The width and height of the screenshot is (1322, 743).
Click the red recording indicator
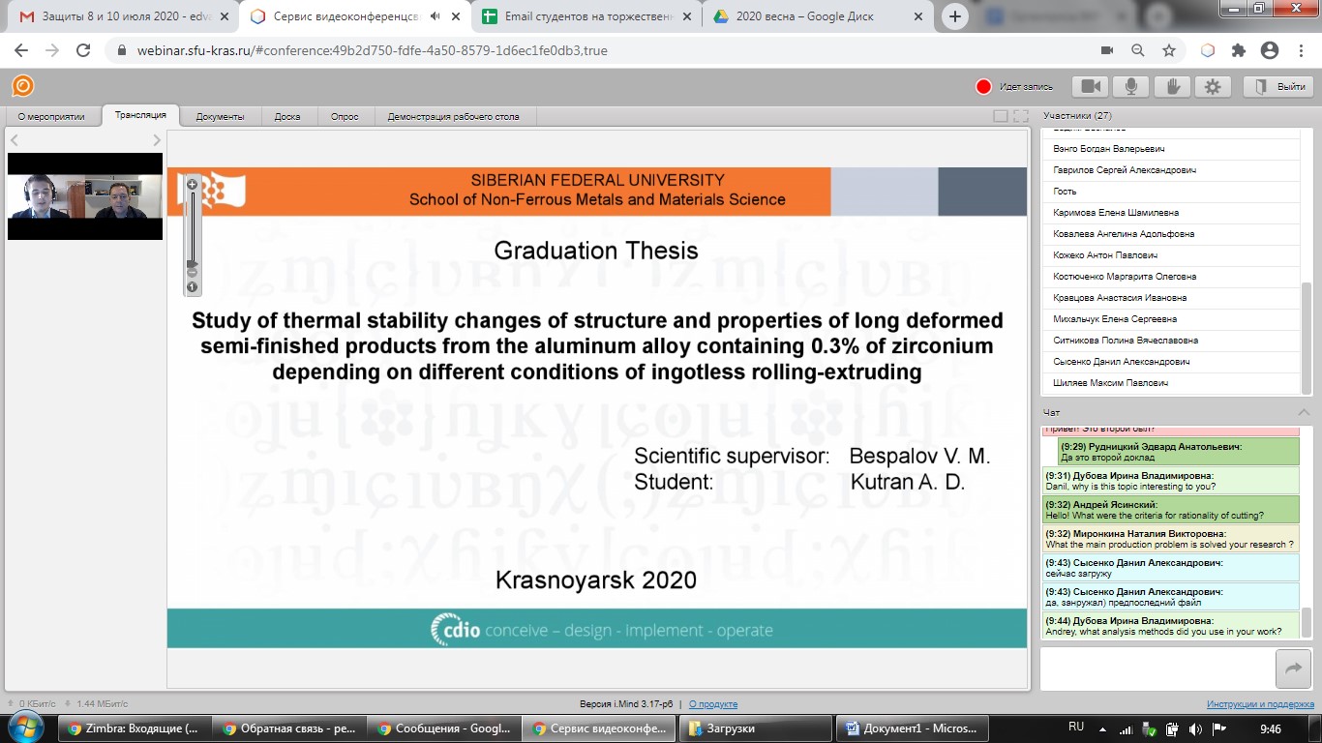pos(984,87)
